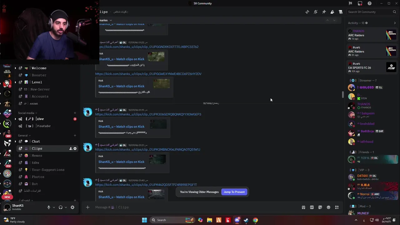Open the inbox icon with red dot
400x225 pixels.
pyautogui.click(x=360, y=3)
